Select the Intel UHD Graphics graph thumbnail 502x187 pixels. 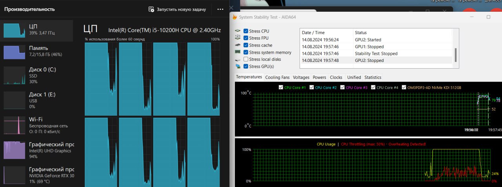coord(15,150)
